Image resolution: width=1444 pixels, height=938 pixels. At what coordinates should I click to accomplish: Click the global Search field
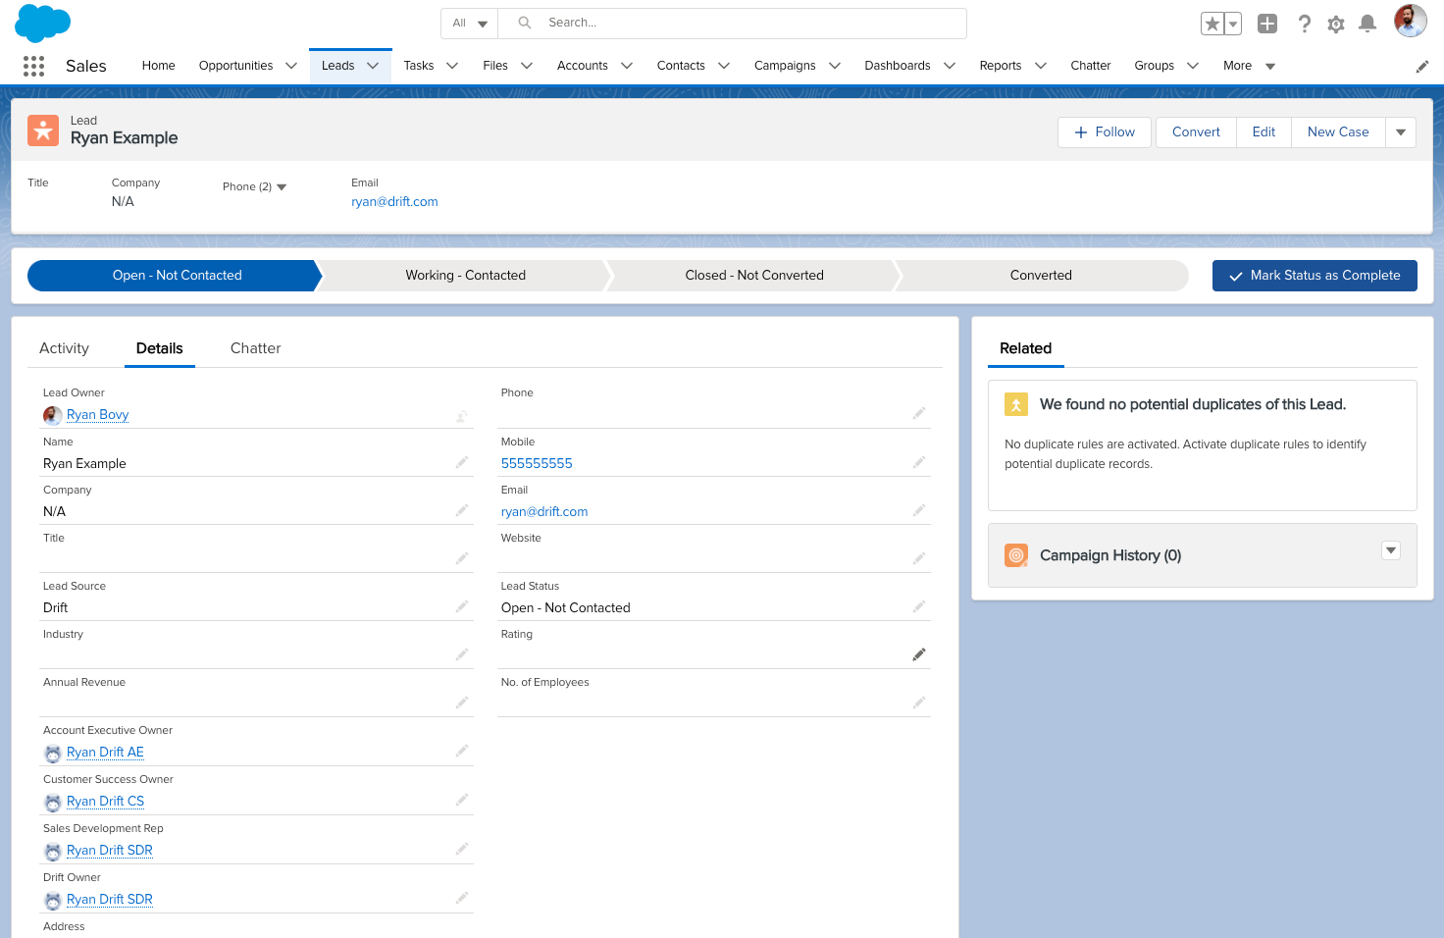[733, 24]
